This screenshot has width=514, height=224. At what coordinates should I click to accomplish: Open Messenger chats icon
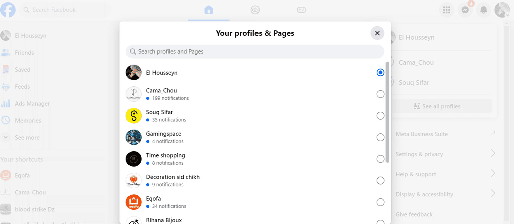pyautogui.click(x=465, y=10)
